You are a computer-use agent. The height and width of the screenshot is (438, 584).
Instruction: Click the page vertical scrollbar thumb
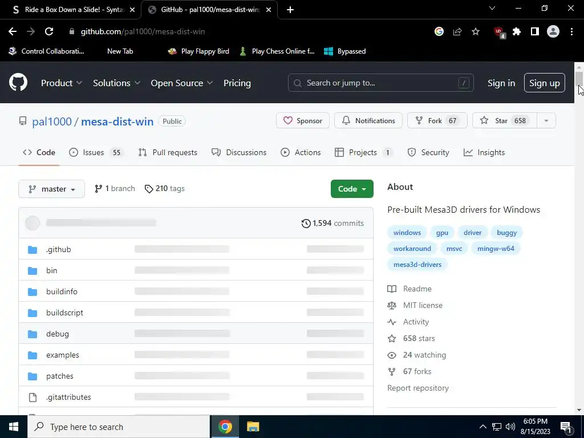(x=579, y=79)
